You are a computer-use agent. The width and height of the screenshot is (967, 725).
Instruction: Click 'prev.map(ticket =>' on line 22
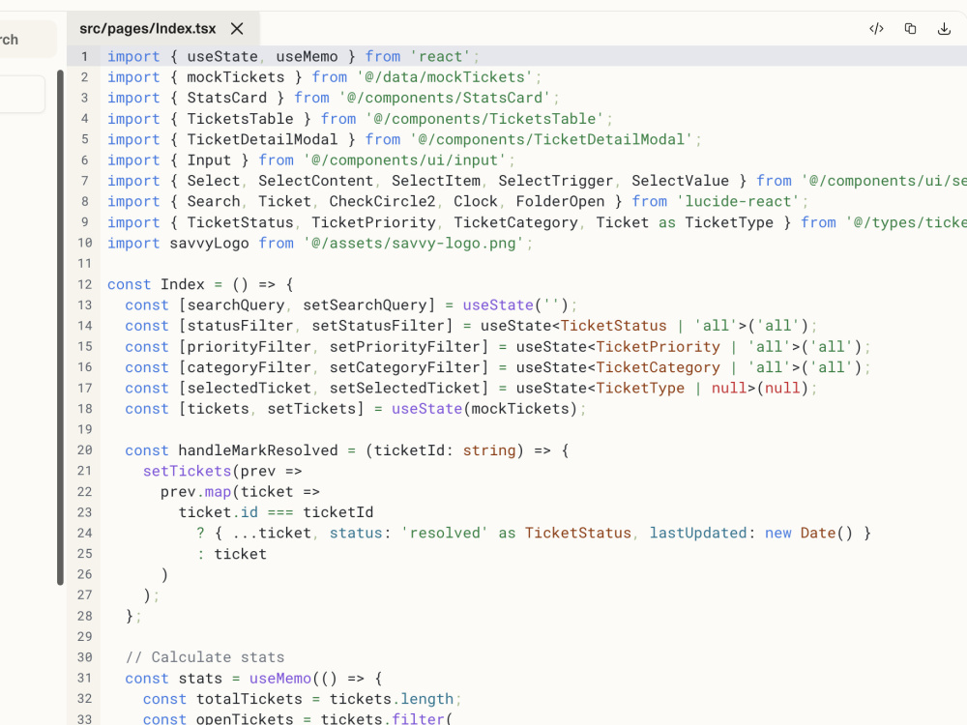(240, 492)
